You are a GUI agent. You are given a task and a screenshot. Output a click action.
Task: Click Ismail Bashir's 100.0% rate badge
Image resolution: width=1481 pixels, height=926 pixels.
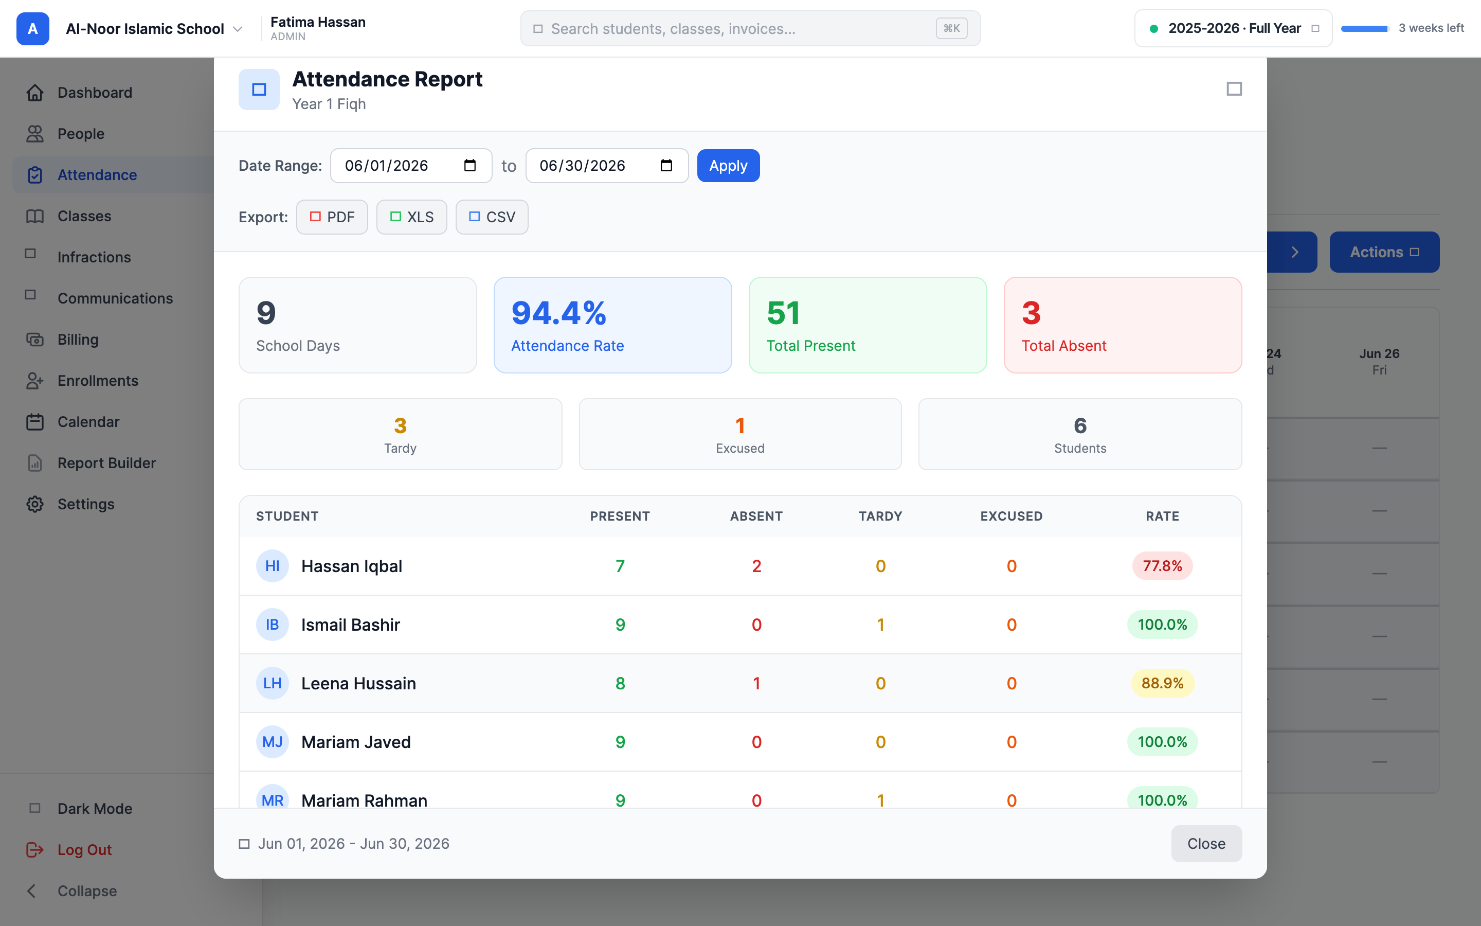point(1162,625)
